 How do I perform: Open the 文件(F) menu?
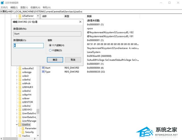[x=4, y=7]
